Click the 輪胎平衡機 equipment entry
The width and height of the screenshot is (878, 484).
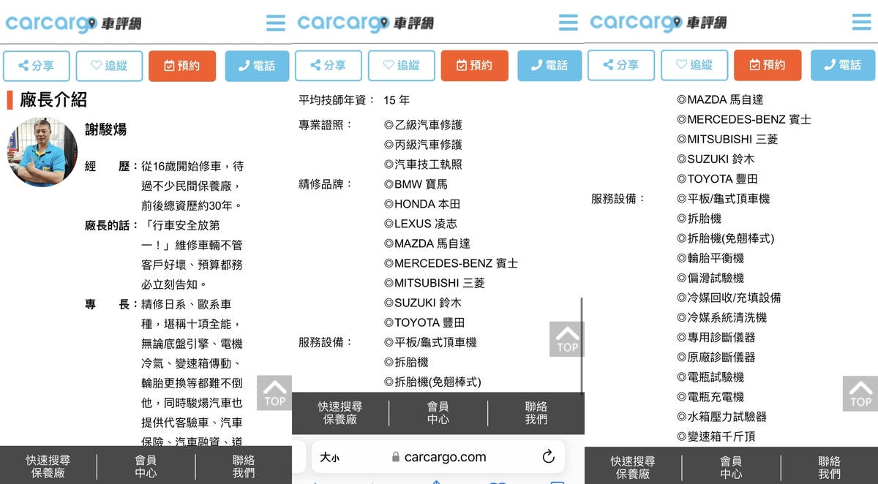[710, 258]
